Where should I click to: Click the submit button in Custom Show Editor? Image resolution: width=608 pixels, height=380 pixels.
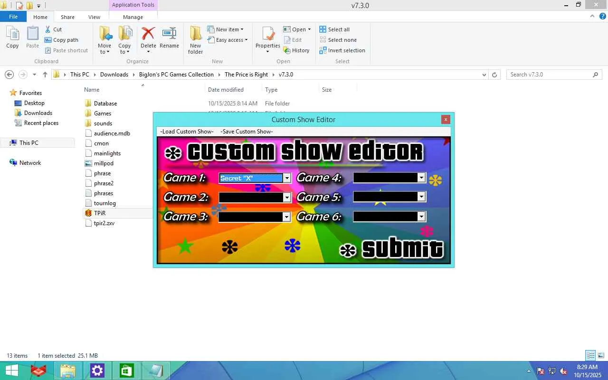coord(392,249)
